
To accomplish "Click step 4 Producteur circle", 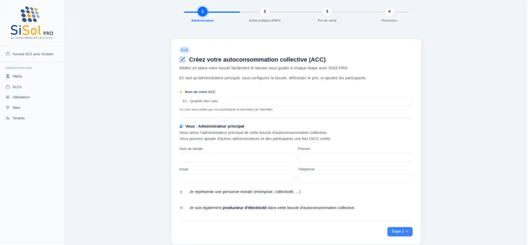I will (x=389, y=12).
